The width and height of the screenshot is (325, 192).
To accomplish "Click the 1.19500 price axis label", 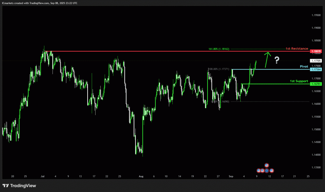I will pyautogui.click(x=316, y=15).
